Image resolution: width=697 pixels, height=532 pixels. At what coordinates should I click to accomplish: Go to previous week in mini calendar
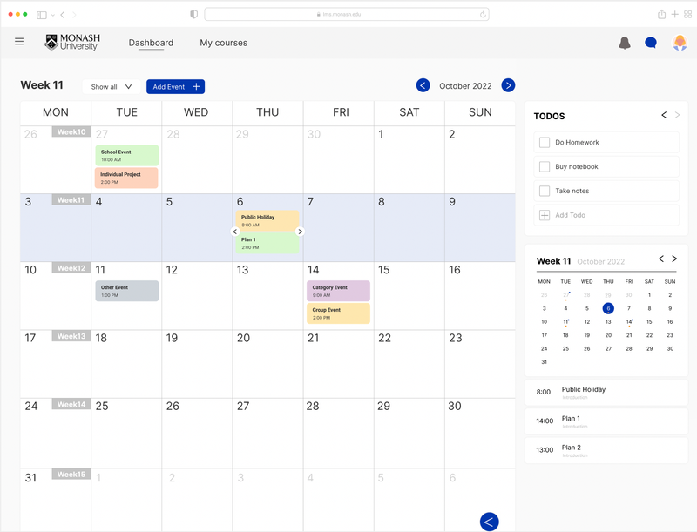click(661, 259)
